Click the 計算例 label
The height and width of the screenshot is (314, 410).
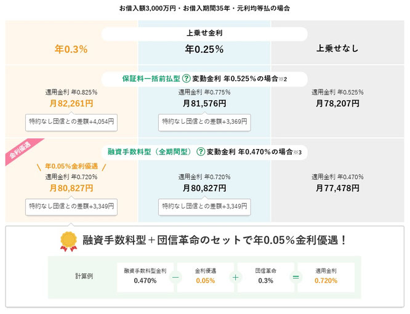[84, 276]
